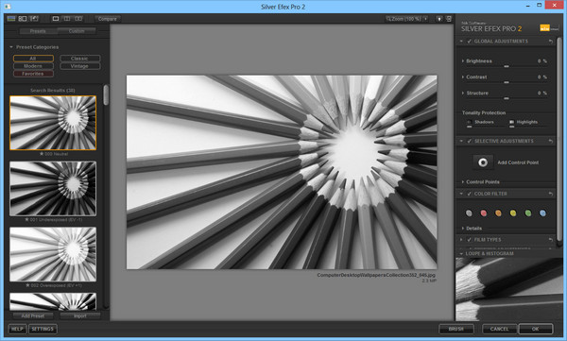The width and height of the screenshot is (567, 341).
Task: Toggle the Film Types checkbox
Action: 470,240
